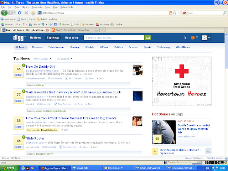Expand the Share dropdown in toolbar
Image resolution: width=228 pixels, height=171 pixels.
64,25
